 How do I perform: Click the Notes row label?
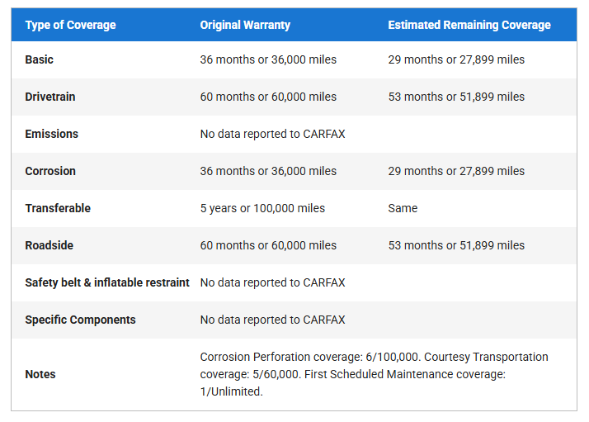point(40,374)
